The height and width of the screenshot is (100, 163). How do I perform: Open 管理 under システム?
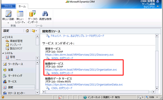coord(12,57)
